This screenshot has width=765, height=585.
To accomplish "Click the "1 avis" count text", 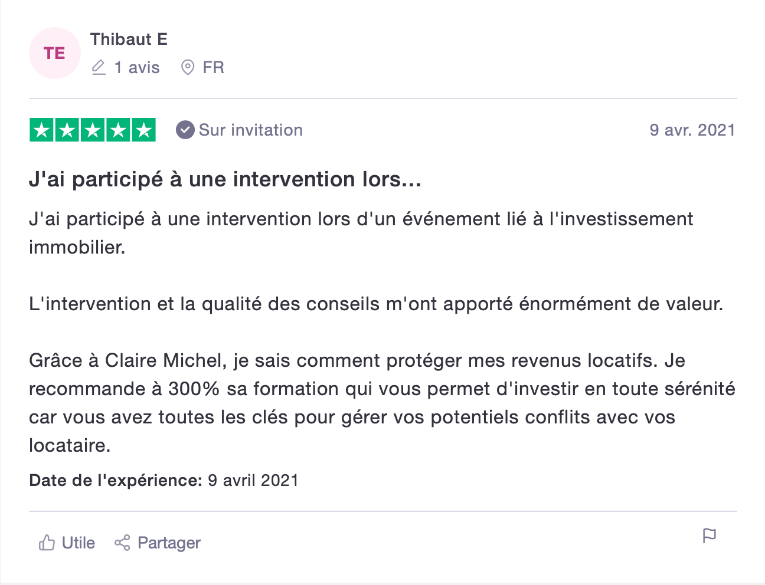I will pos(137,68).
